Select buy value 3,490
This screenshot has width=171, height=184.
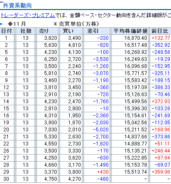tap(74, 38)
